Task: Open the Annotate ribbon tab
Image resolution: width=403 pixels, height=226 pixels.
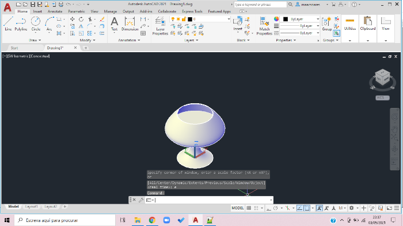Action: tap(55, 11)
